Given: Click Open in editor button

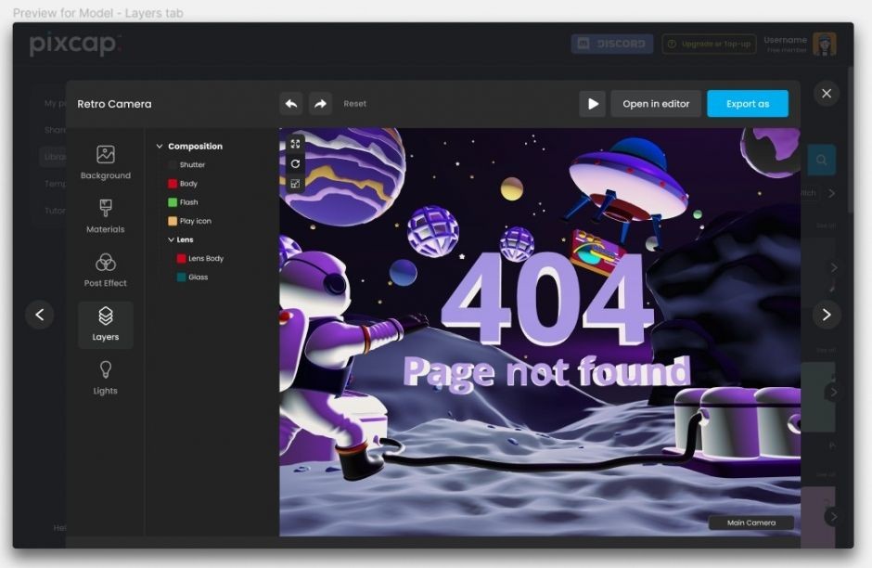Looking at the screenshot, I should click(656, 104).
